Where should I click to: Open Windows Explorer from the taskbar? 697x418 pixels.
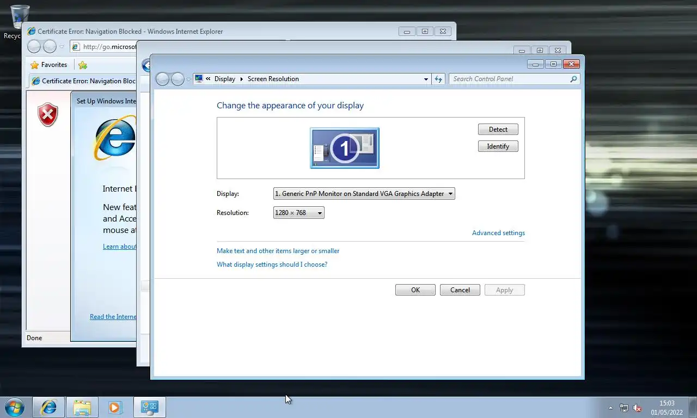tap(82, 407)
